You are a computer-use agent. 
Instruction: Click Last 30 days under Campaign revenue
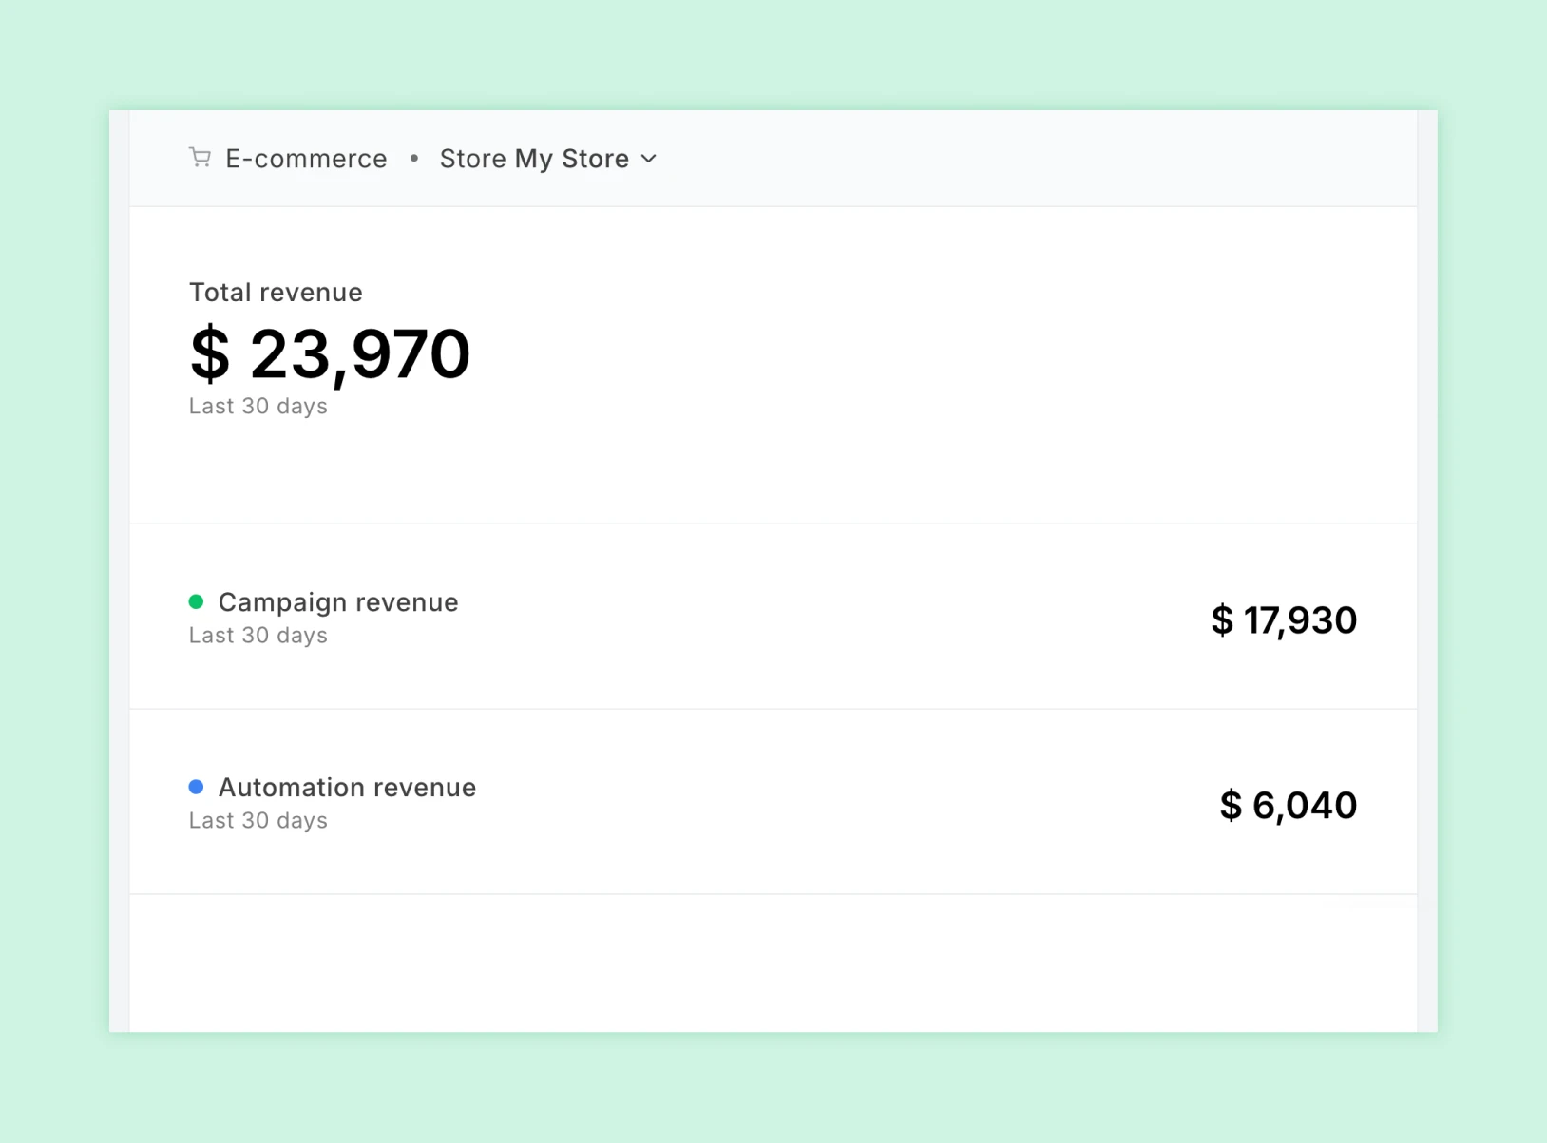(x=258, y=636)
